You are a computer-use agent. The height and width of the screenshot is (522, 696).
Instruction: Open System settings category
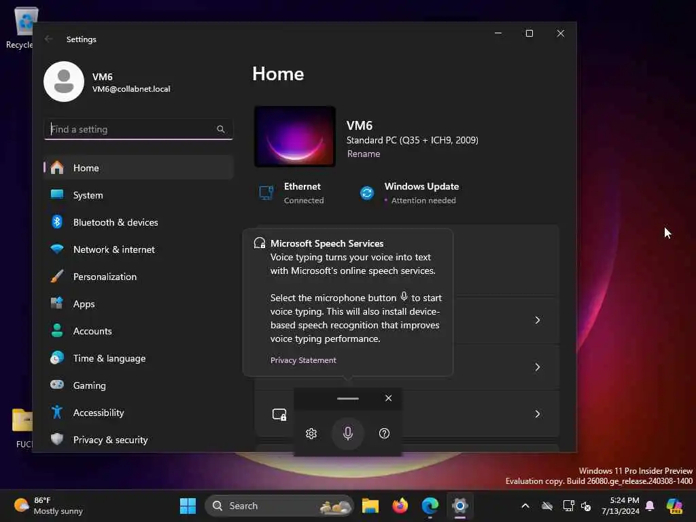139,195
